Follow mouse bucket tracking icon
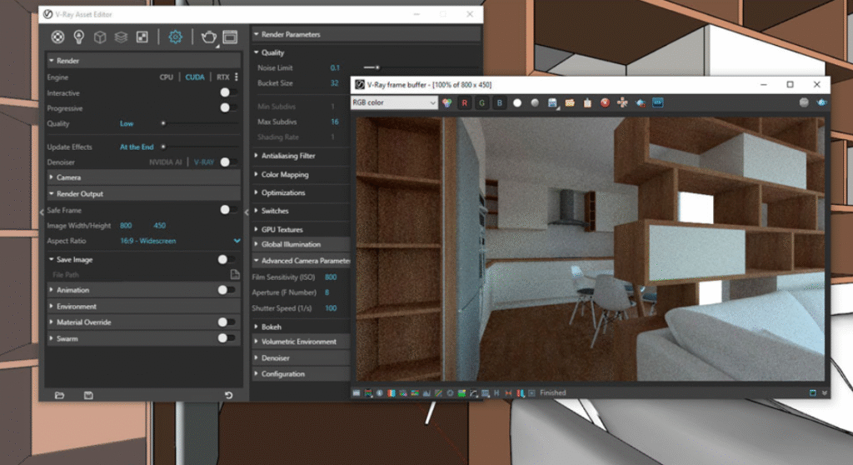The image size is (853, 465). (622, 102)
